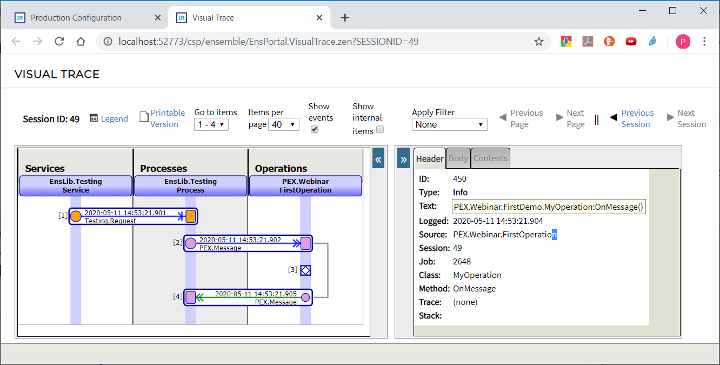Click the orange circle on Testing.Request message
This screenshot has height=365, width=720.
[x=76, y=216]
